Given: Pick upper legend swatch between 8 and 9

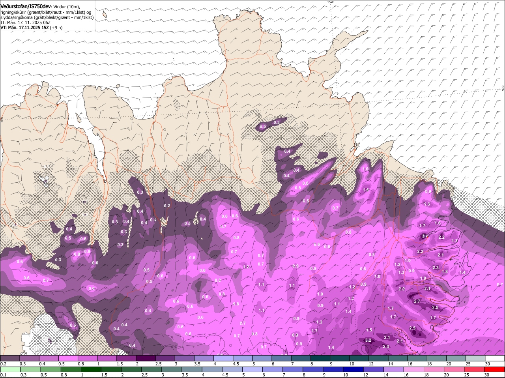Looking at the screenshot, I should [320, 358].
